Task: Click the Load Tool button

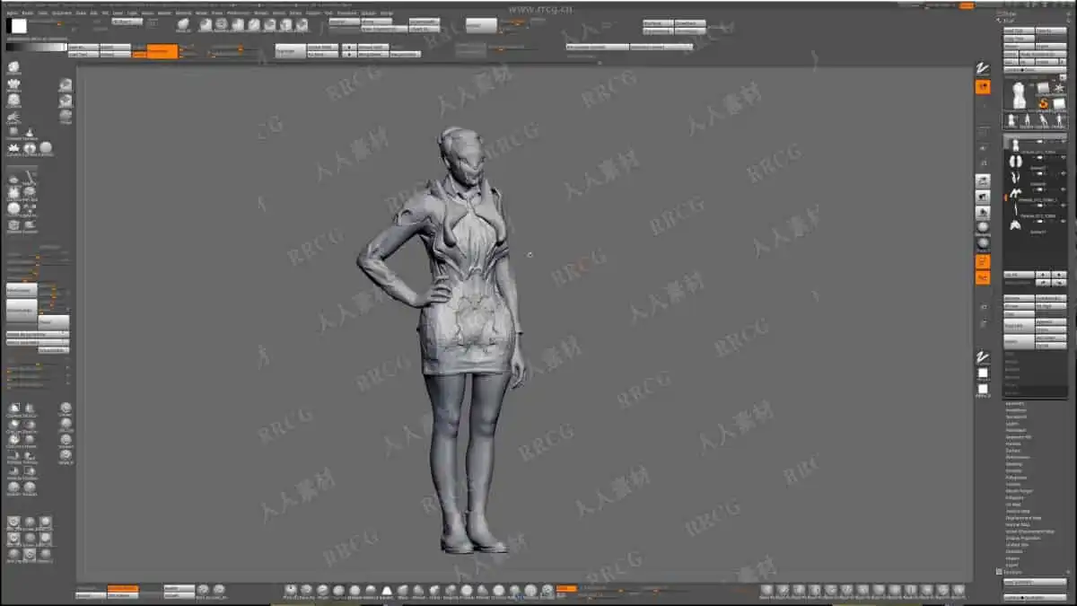Action: point(1020,31)
